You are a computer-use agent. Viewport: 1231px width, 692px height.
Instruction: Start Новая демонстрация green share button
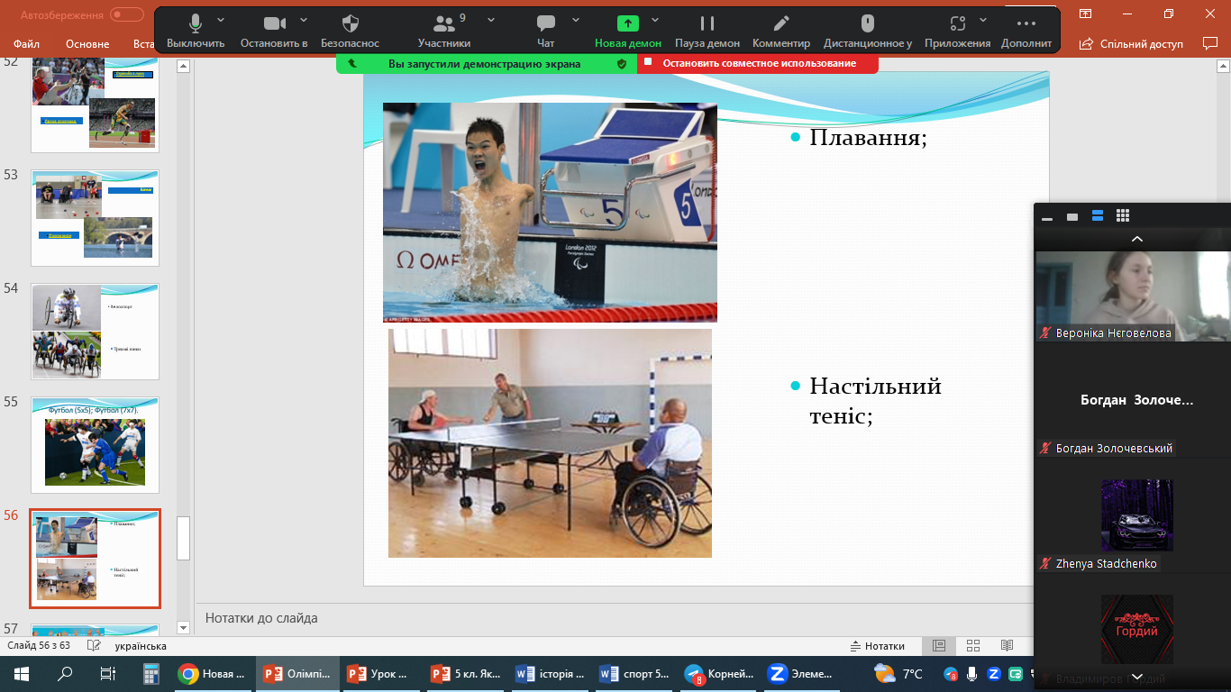click(628, 32)
